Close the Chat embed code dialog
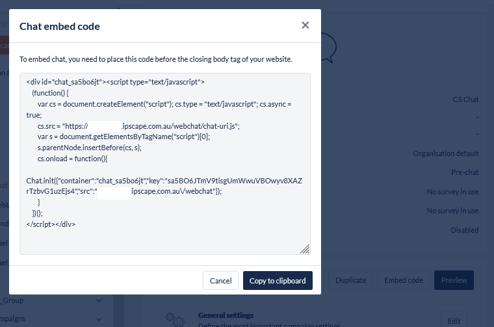Viewport: 494px width, 327px height. click(305, 25)
